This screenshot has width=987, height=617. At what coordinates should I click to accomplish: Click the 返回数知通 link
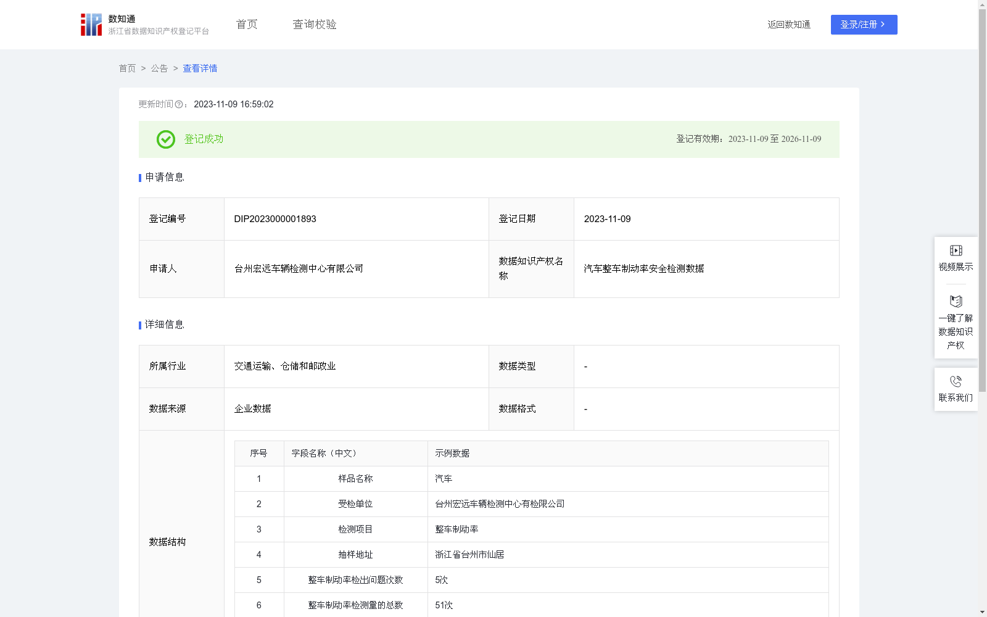[789, 25]
